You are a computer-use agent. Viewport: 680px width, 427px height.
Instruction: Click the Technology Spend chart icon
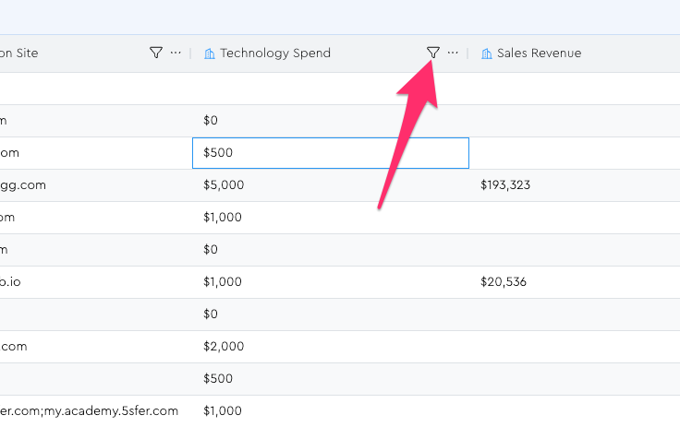coord(209,53)
